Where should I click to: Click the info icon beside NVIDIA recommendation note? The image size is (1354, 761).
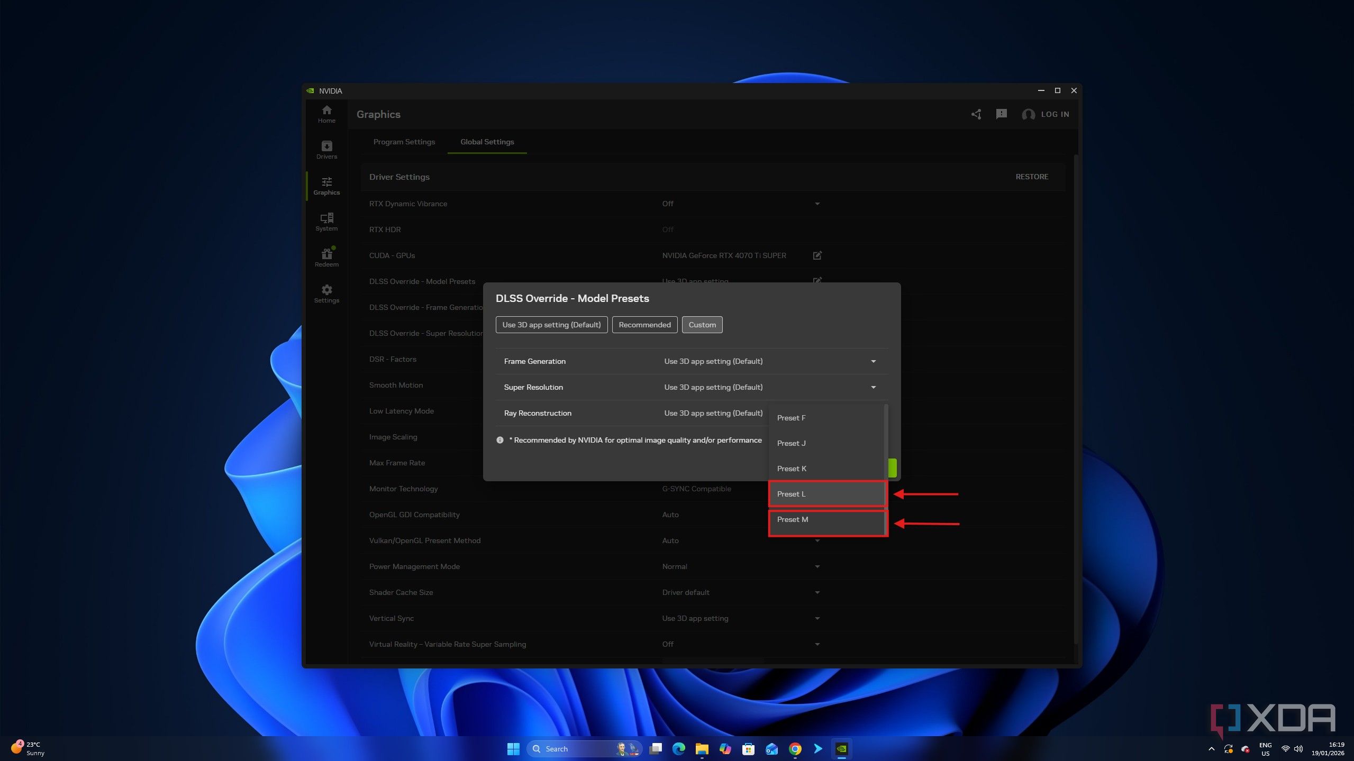click(499, 440)
